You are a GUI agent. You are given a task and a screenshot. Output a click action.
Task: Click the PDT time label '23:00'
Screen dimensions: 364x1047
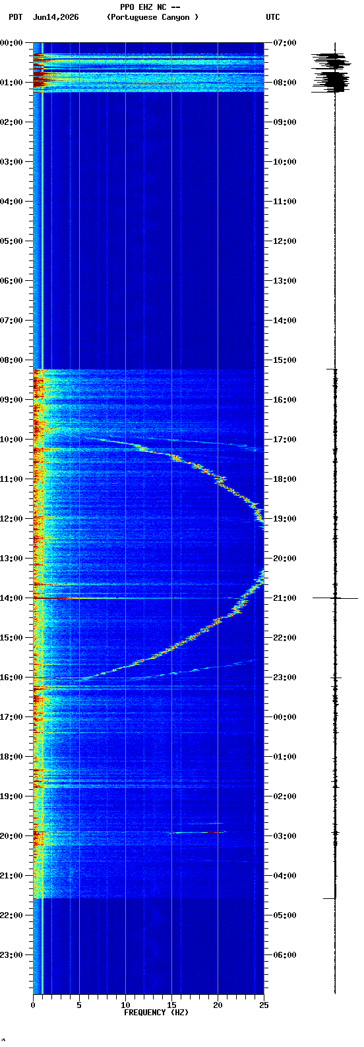[x=11, y=955]
